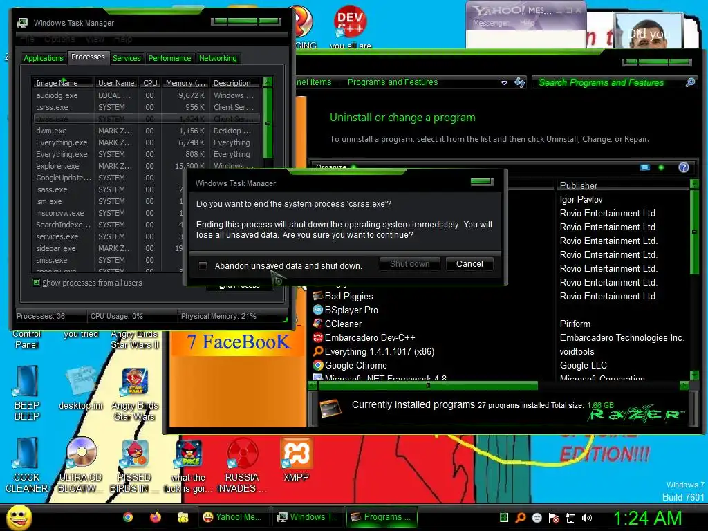This screenshot has height=531, width=708.
Task: Select the BEEP BEEP desktop icon
Action: pos(27,393)
